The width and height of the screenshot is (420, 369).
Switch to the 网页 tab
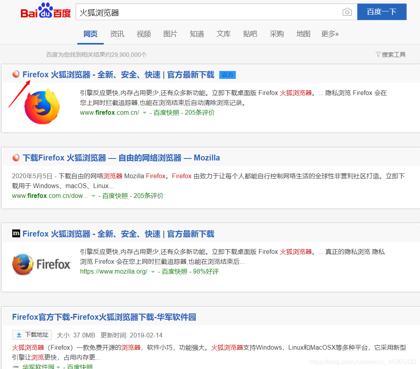click(x=91, y=34)
